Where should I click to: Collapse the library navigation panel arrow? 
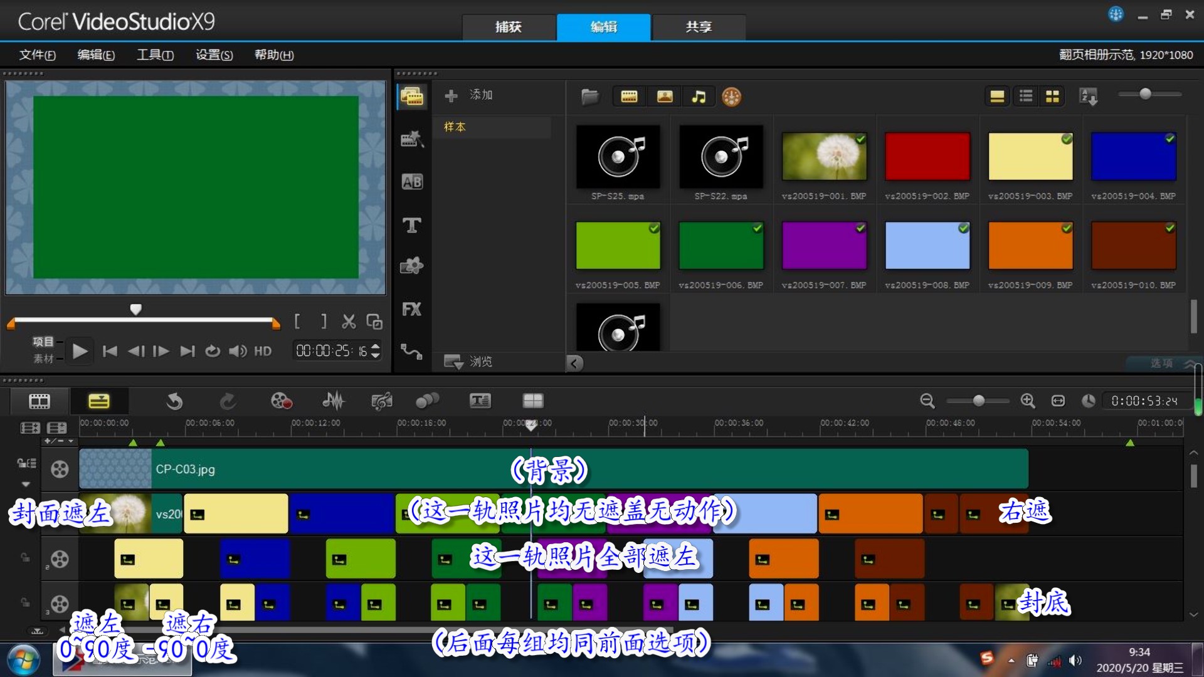click(x=574, y=363)
